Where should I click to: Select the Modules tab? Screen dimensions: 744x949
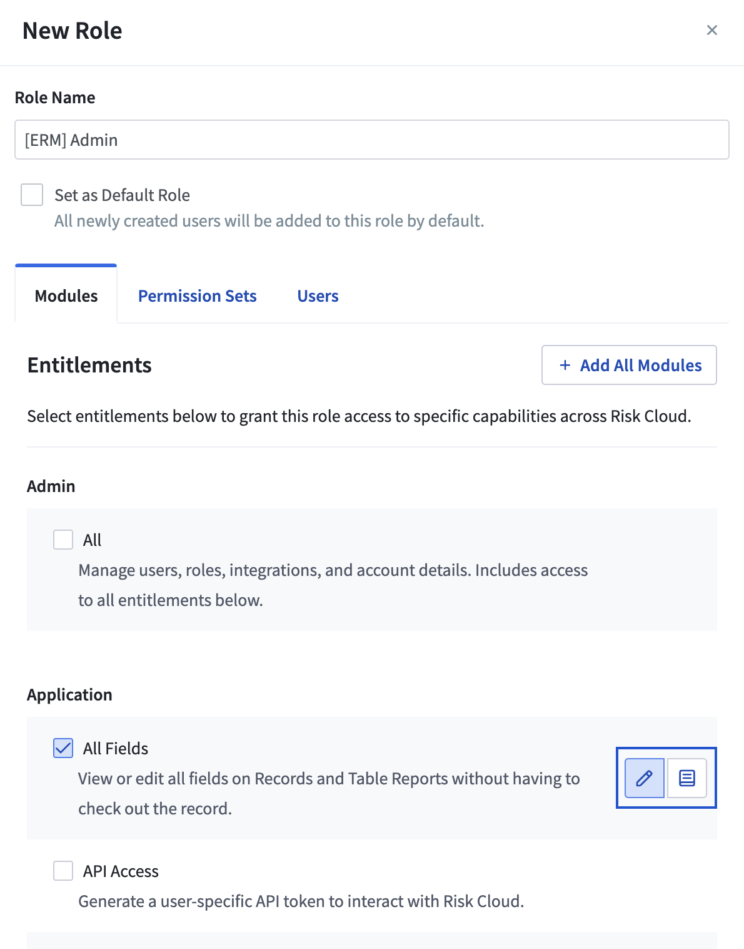point(66,296)
